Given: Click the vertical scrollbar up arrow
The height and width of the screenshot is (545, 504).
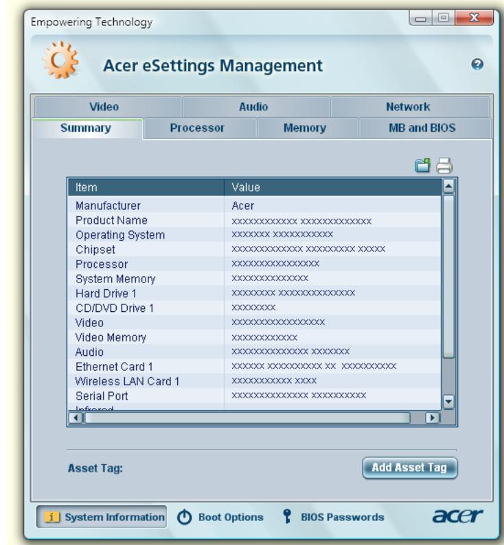Looking at the screenshot, I should [448, 187].
